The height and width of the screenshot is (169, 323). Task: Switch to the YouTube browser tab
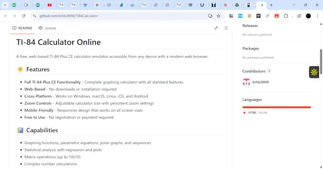pos(50,5)
